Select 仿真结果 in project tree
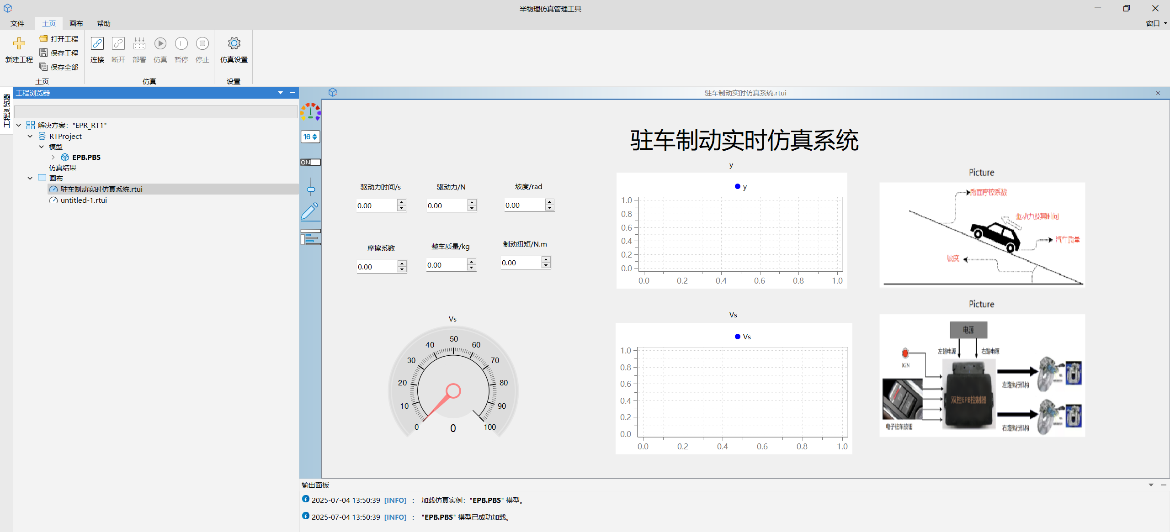This screenshot has height=532, width=1170. (63, 168)
